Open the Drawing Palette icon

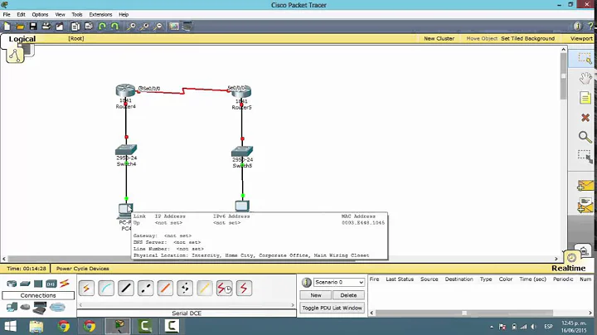tap(174, 27)
